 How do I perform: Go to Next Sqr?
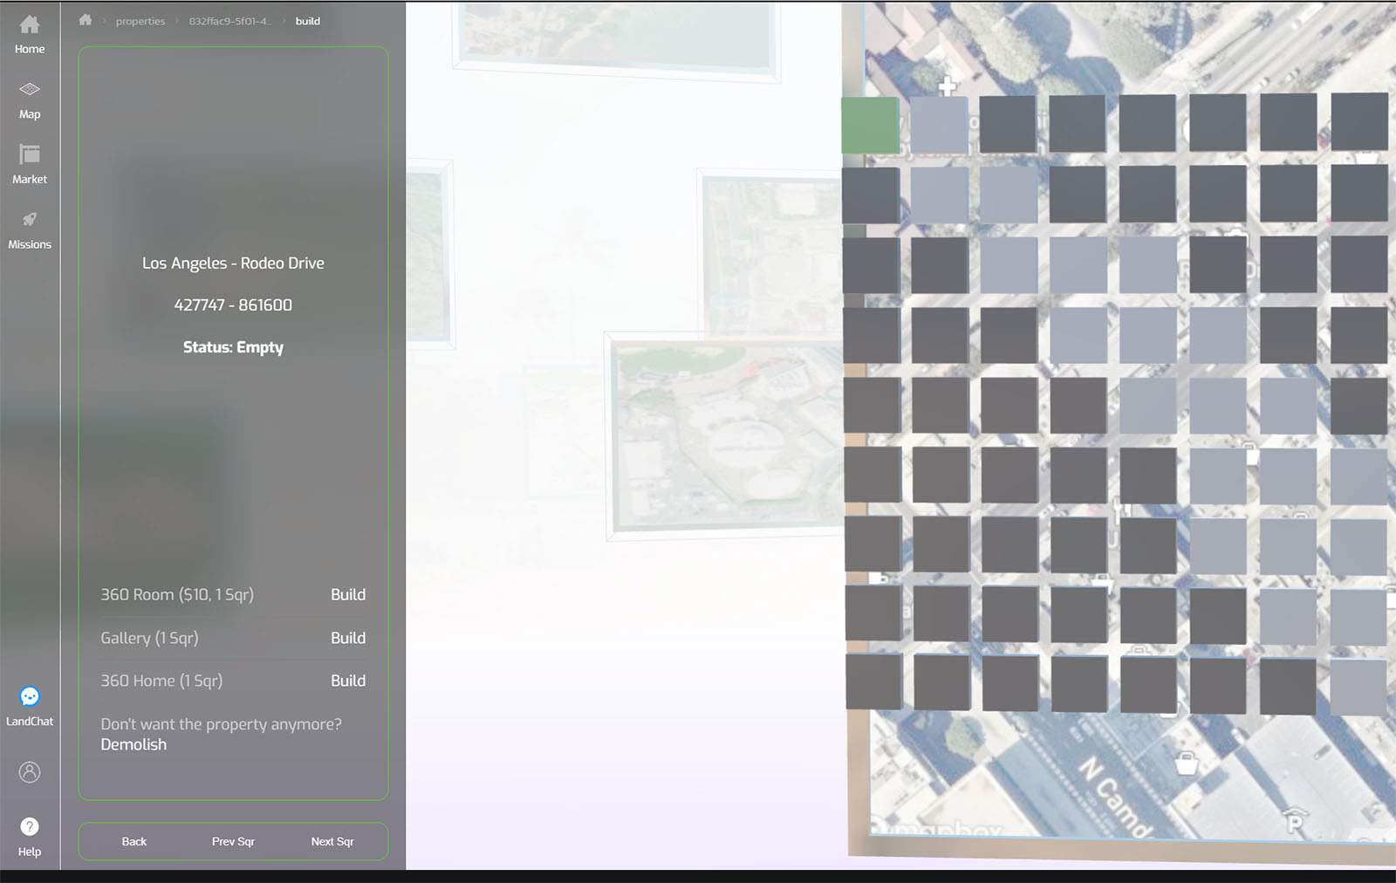332,841
